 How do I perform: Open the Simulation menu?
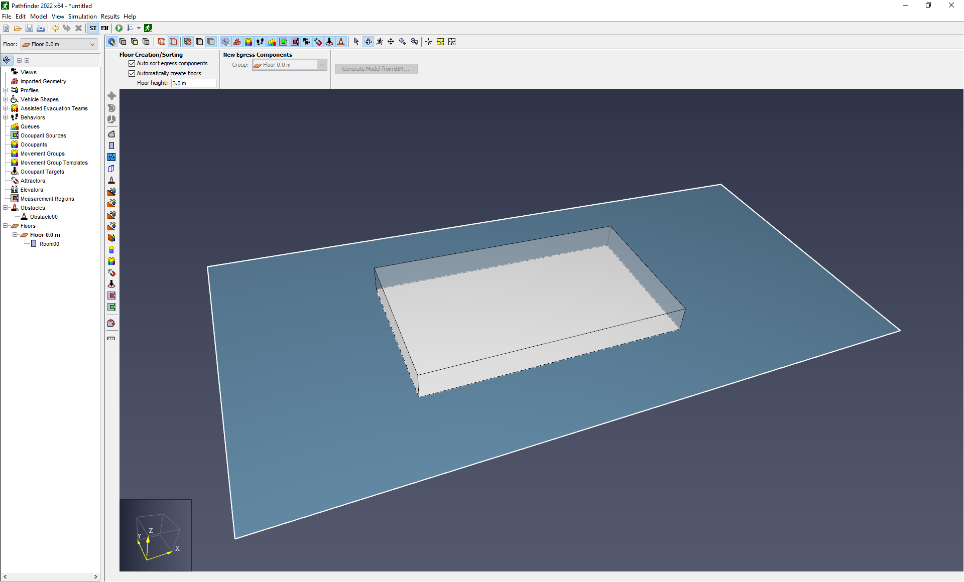[x=82, y=17]
